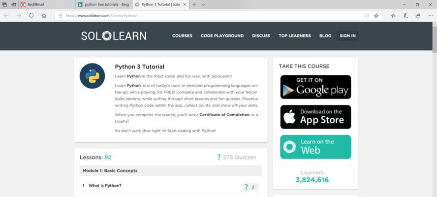Viewport: 437px width, 197px height.
Task: Open TOP LEARNERS in the navigation
Action: point(295,36)
